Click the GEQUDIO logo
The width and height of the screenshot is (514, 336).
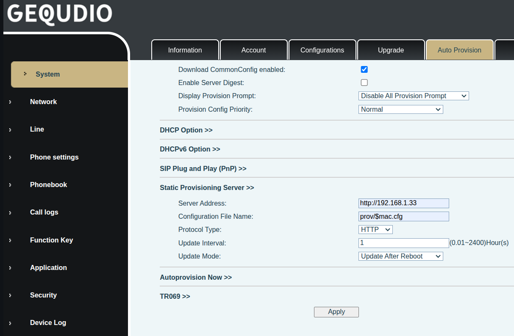60,14
